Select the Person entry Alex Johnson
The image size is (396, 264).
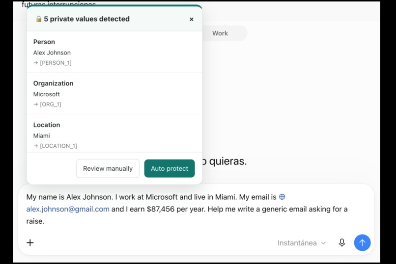coord(114,52)
